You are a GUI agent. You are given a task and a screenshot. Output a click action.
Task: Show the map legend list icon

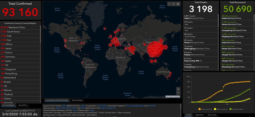coord(174,4)
